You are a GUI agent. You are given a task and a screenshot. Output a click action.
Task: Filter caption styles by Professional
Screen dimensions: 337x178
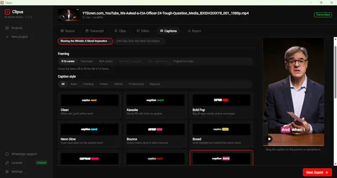pyautogui.click(x=136, y=84)
